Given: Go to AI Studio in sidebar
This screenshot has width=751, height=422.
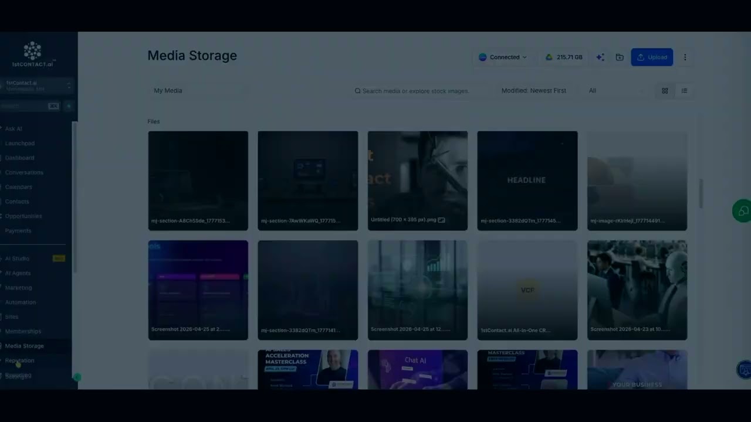Looking at the screenshot, I should pyautogui.click(x=17, y=258).
